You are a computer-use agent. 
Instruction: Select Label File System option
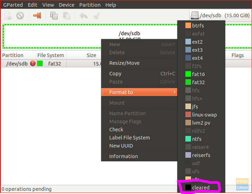[x=139, y=138]
